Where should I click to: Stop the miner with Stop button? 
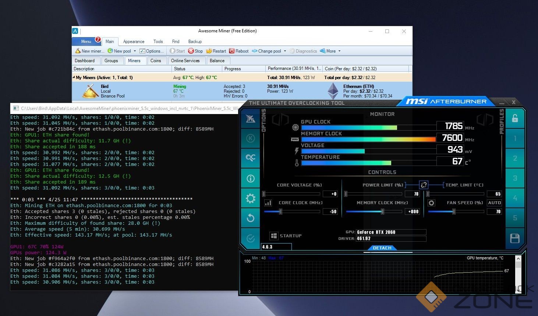coord(195,51)
